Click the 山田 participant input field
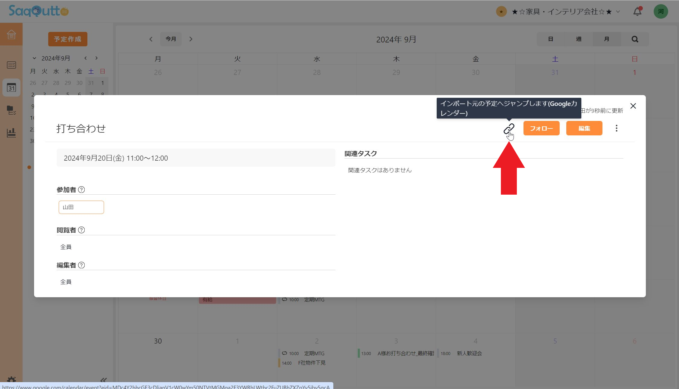Screen dimensions: 679x389 (81, 207)
